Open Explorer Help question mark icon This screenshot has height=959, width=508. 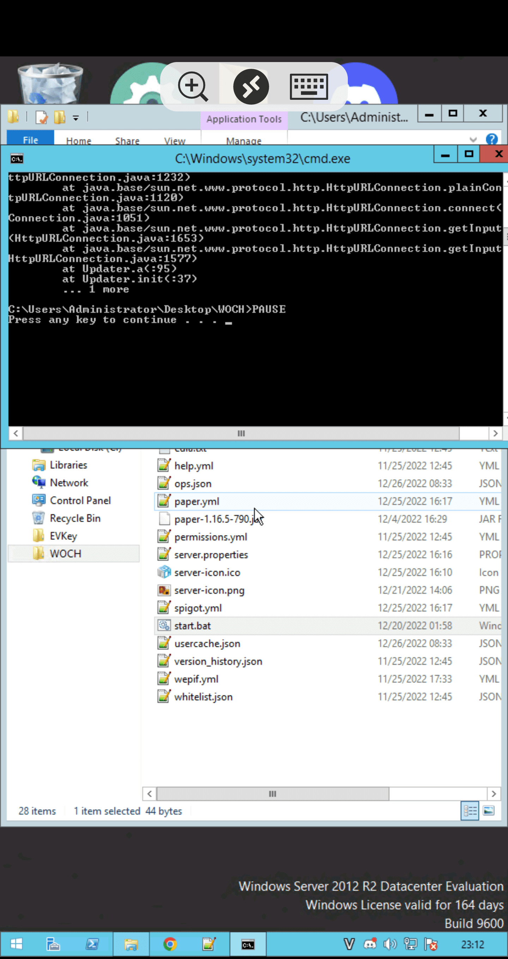[x=492, y=139]
